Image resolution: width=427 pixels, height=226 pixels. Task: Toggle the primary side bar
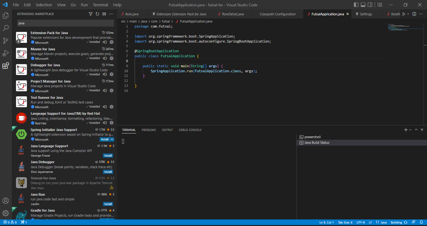coord(356,5)
